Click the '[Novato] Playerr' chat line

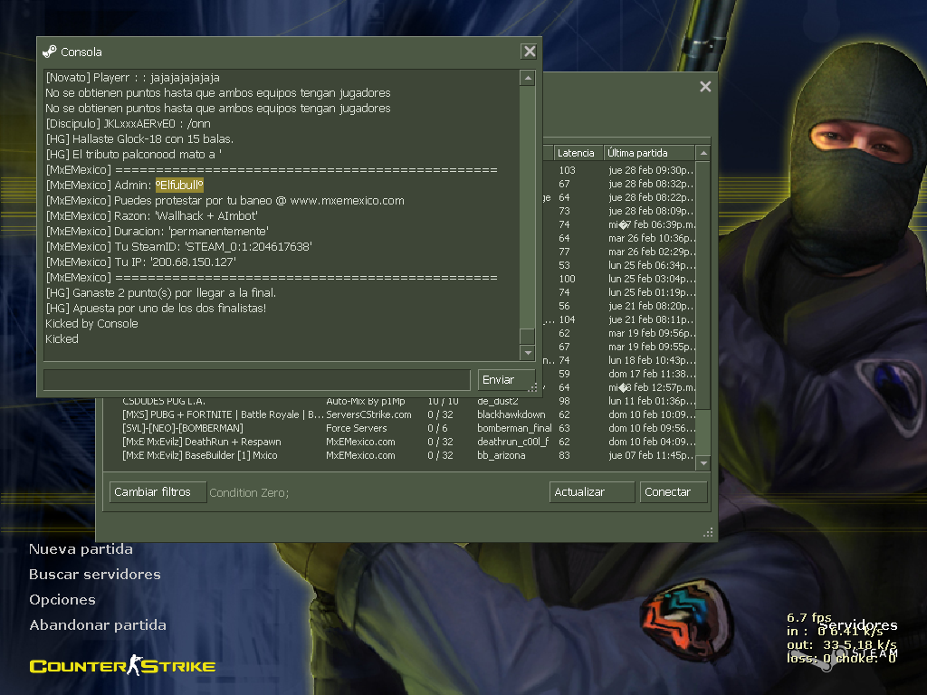[x=132, y=78]
